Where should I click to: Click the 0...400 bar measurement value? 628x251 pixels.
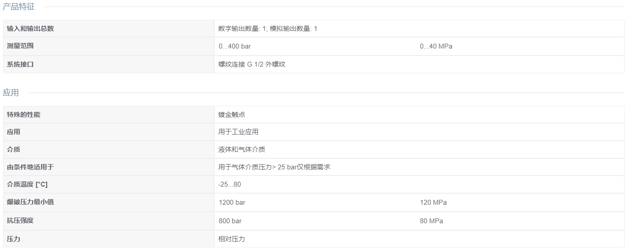(x=235, y=46)
